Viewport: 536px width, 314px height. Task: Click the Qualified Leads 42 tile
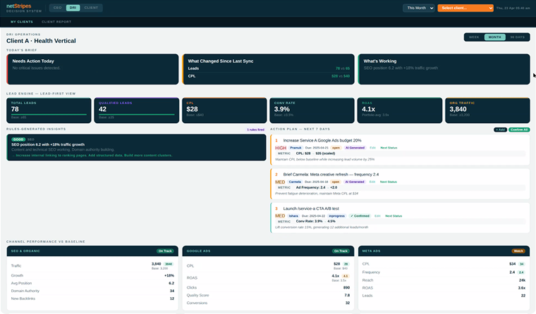coord(136,111)
